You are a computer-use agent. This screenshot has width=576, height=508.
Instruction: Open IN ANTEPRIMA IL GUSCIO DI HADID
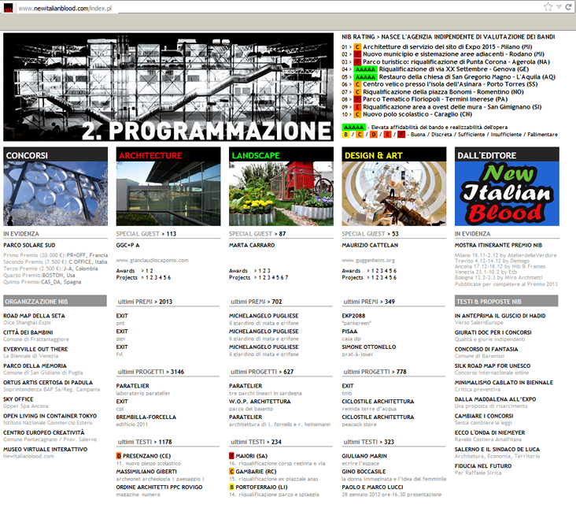(500, 316)
